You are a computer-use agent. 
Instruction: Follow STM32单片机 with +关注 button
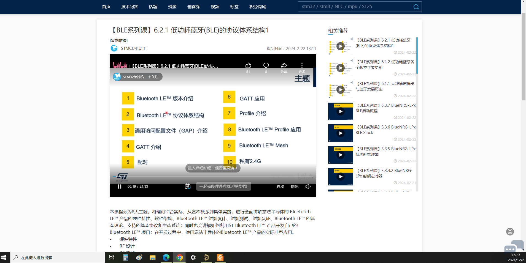pyautogui.click(x=153, y=77)
